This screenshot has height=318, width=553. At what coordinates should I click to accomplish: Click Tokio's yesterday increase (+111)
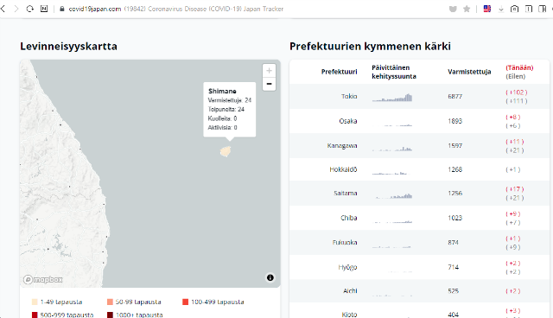pyautogui.click(x=517, y=101)
